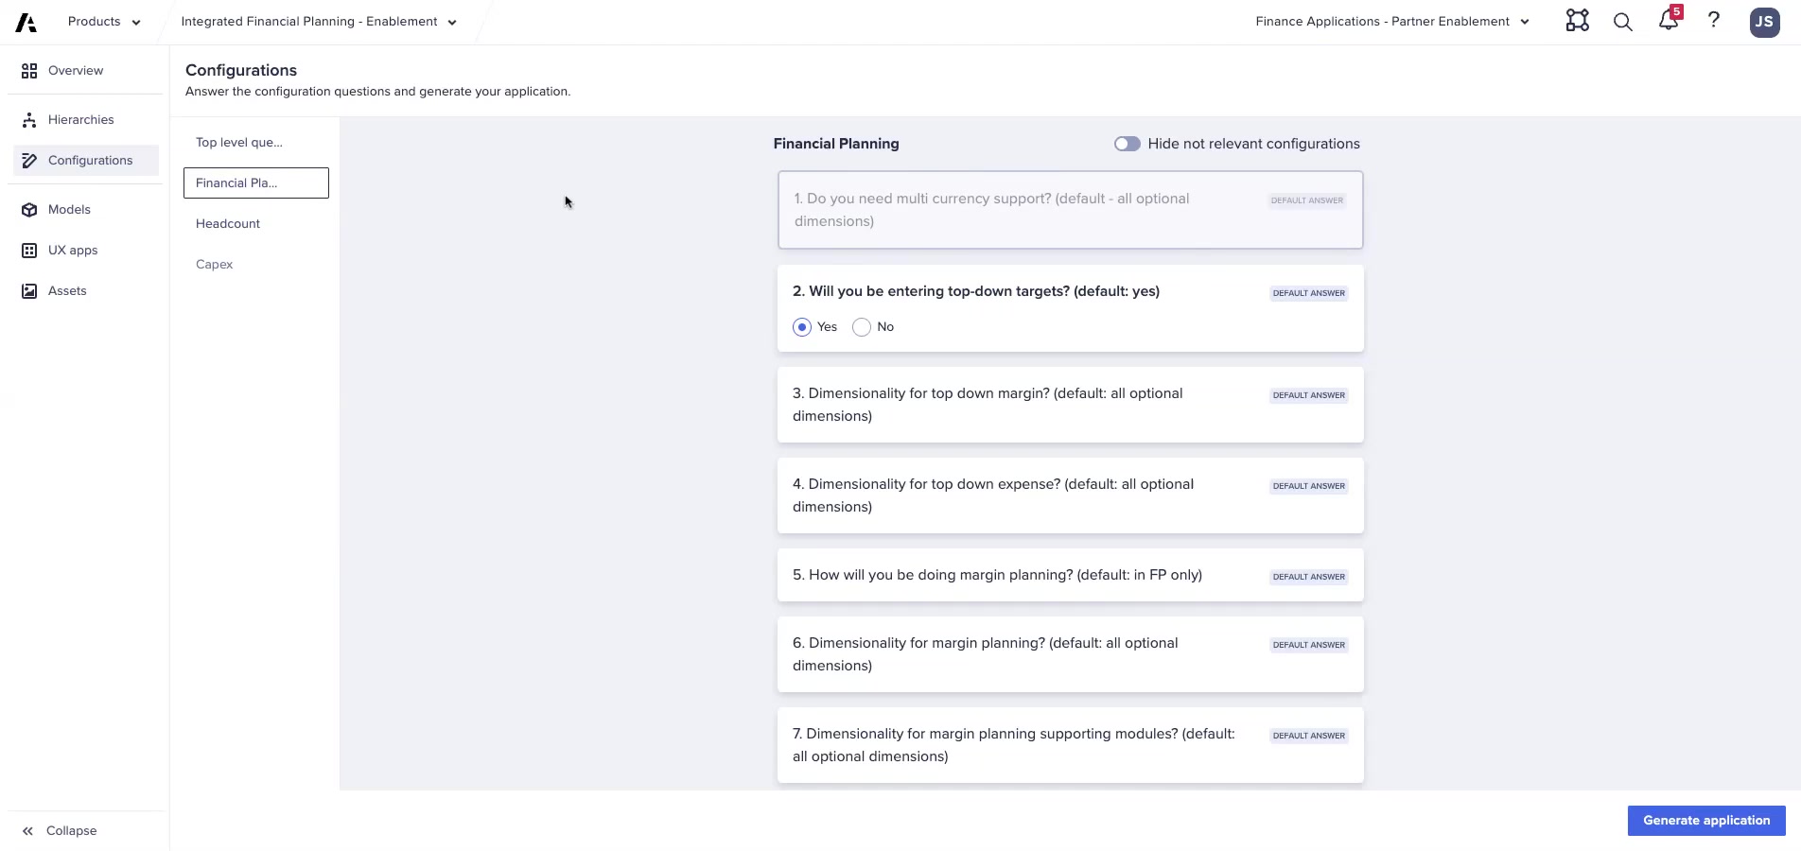
Task: Switch to the Capex tab
Action: tap(214, 264)
